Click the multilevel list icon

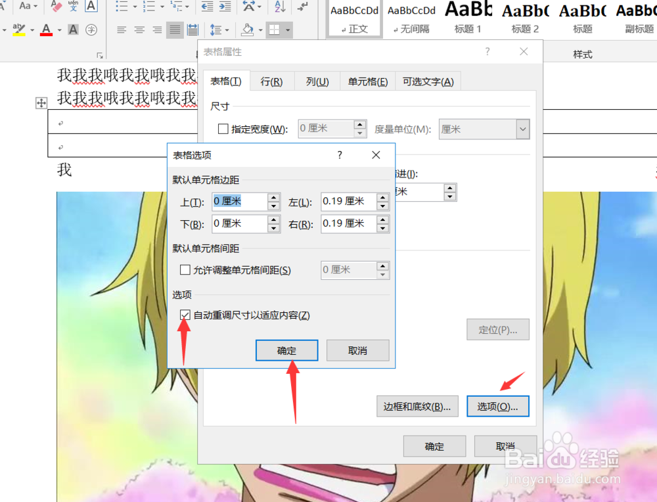click(x=176, y=6)
